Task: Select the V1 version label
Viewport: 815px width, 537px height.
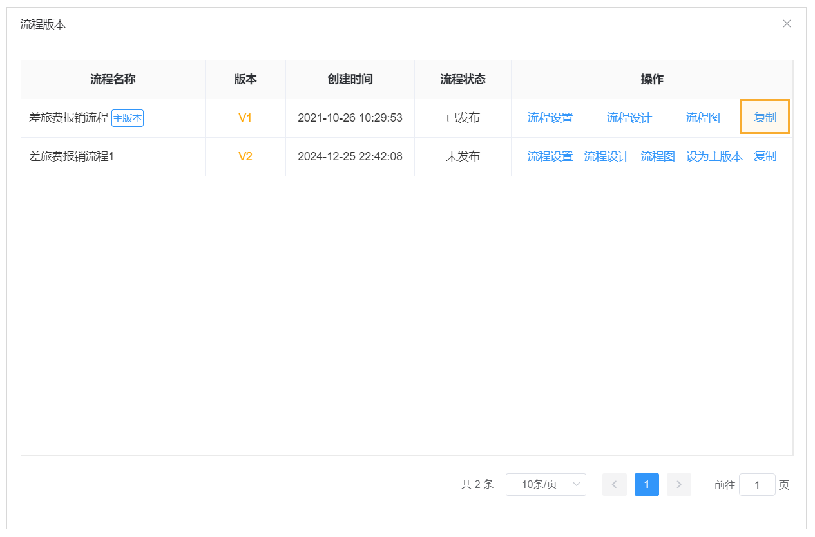Action: [245, 117]
